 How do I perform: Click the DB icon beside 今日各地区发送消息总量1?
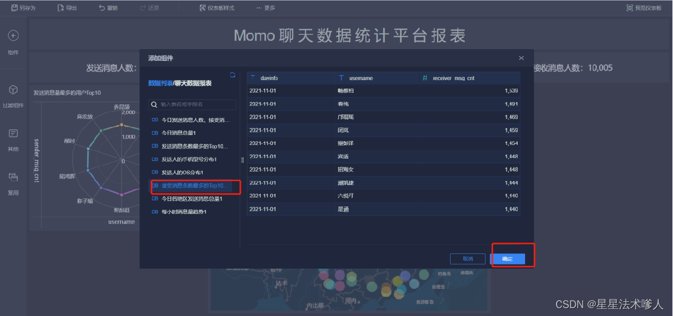(x=155, y=199)
